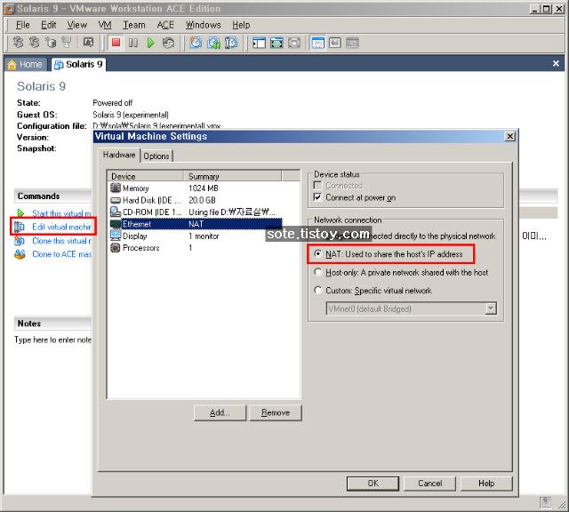Confirm settings with the OK button
Screen dimensions: 569x512
[373, 484]
